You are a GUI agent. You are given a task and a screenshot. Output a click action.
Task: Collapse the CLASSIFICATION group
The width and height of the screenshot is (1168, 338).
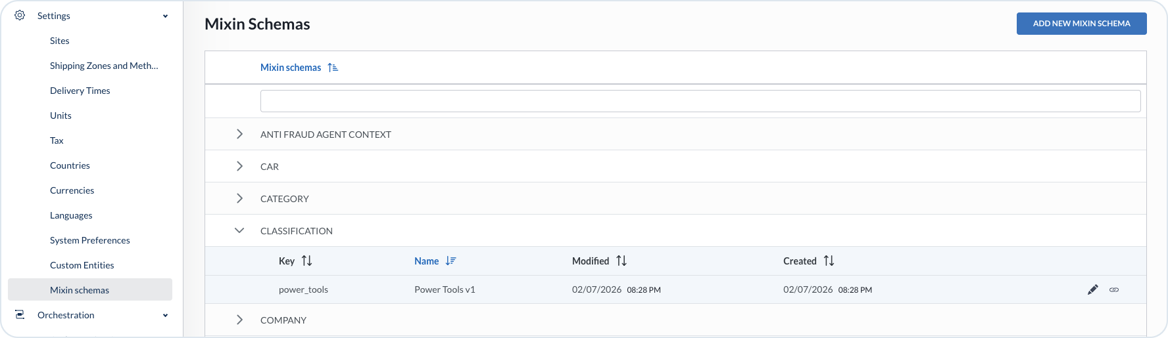point(239,231)
